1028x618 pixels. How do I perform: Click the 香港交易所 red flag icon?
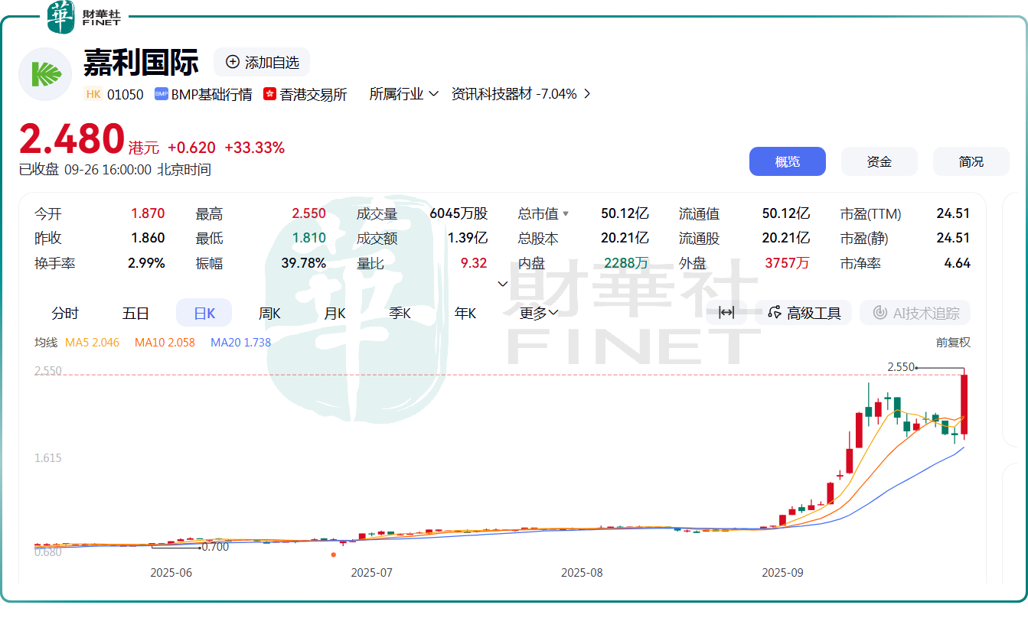[269, 94]
